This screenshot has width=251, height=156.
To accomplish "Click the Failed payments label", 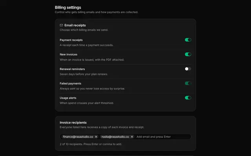I will coord(71,83).
